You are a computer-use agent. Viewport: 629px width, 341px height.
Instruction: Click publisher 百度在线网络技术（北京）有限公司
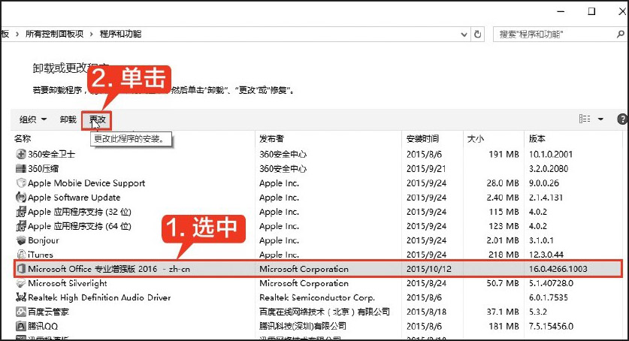coord(325,312)
